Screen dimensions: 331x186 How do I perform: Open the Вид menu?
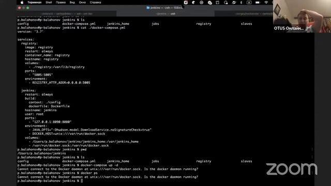click(x=72, y=3)
